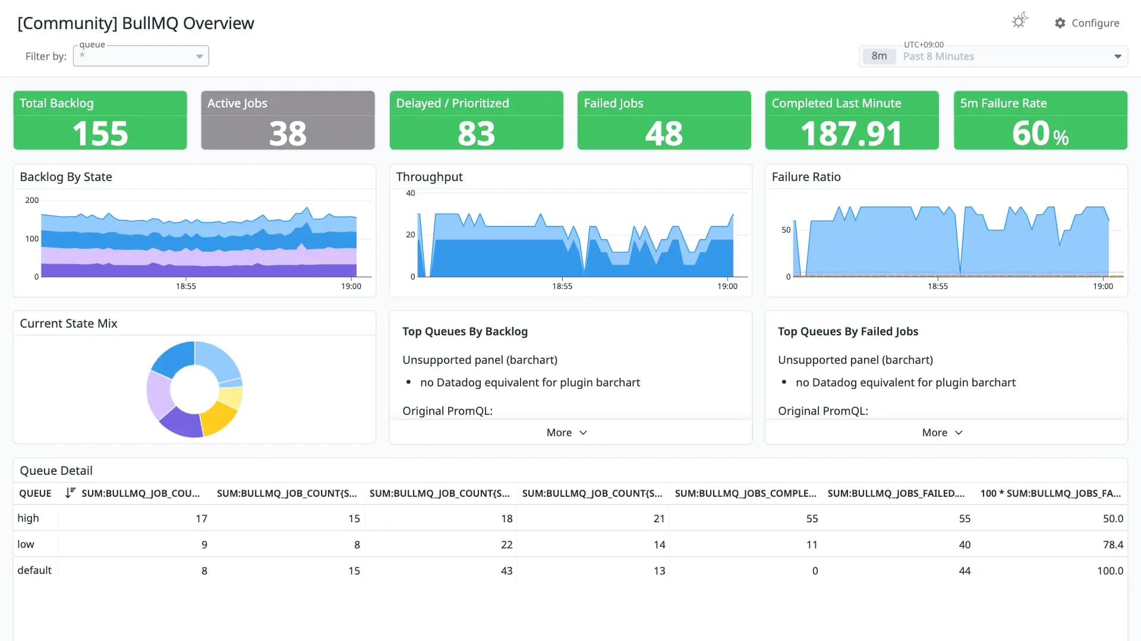Click the purple slice of the donut chart
Viewport: 1141px width, 641px height.
pos(181,423)
